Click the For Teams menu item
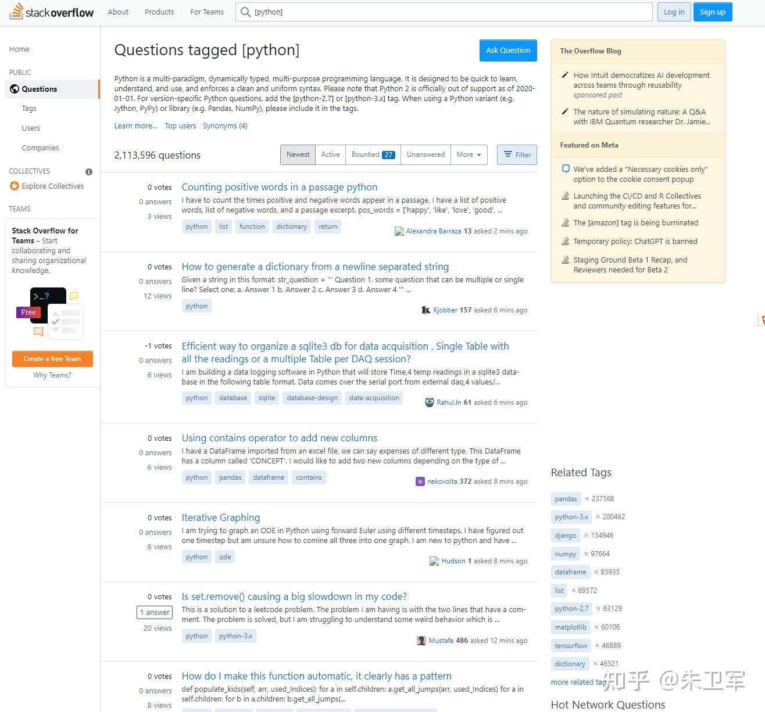Image resolution: width=765 pixels, height=712 pixels. pos(206,12)
